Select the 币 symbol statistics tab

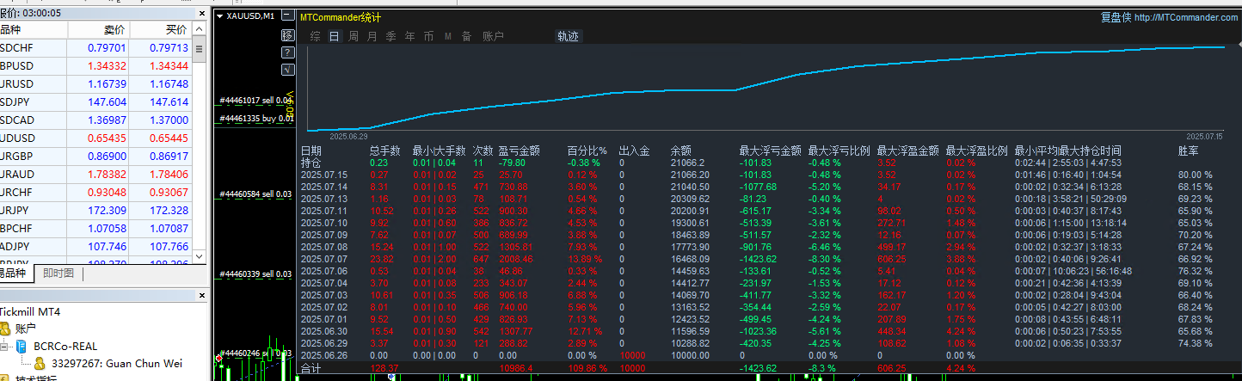[x=429, y=36]
